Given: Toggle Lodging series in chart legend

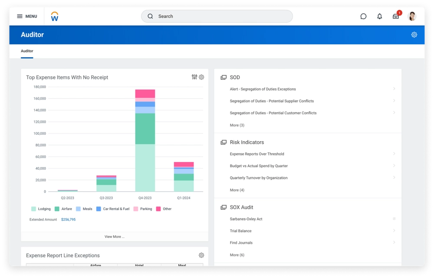Looking at the screenshot, I should 41,209.
